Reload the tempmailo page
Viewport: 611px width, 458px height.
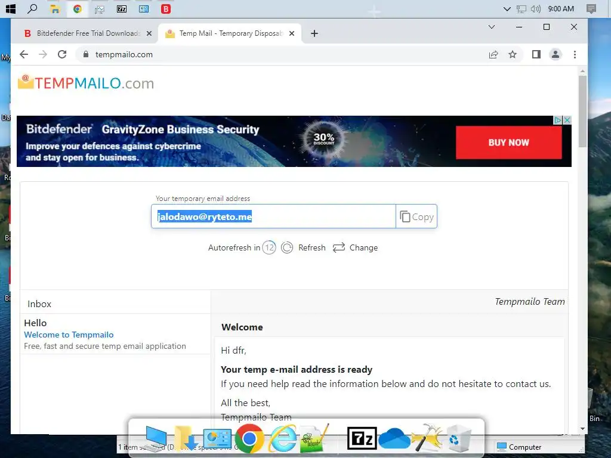click(62, 54)
